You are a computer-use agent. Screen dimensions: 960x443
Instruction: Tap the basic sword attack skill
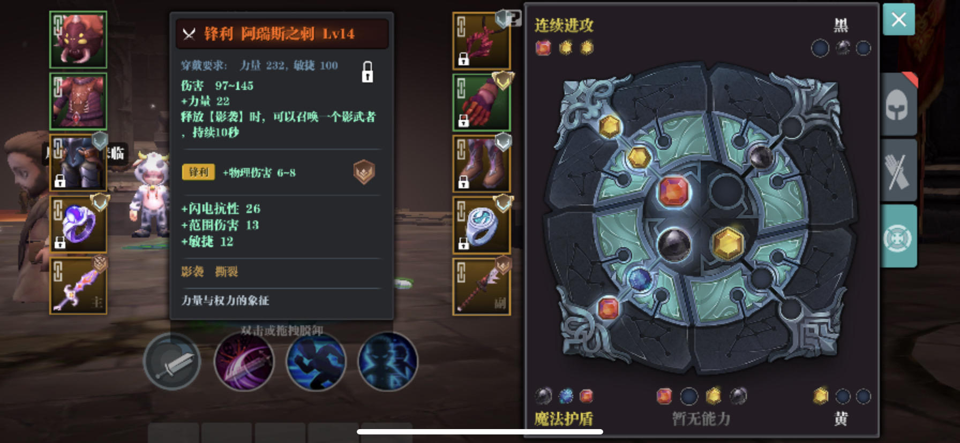point(172,362)
